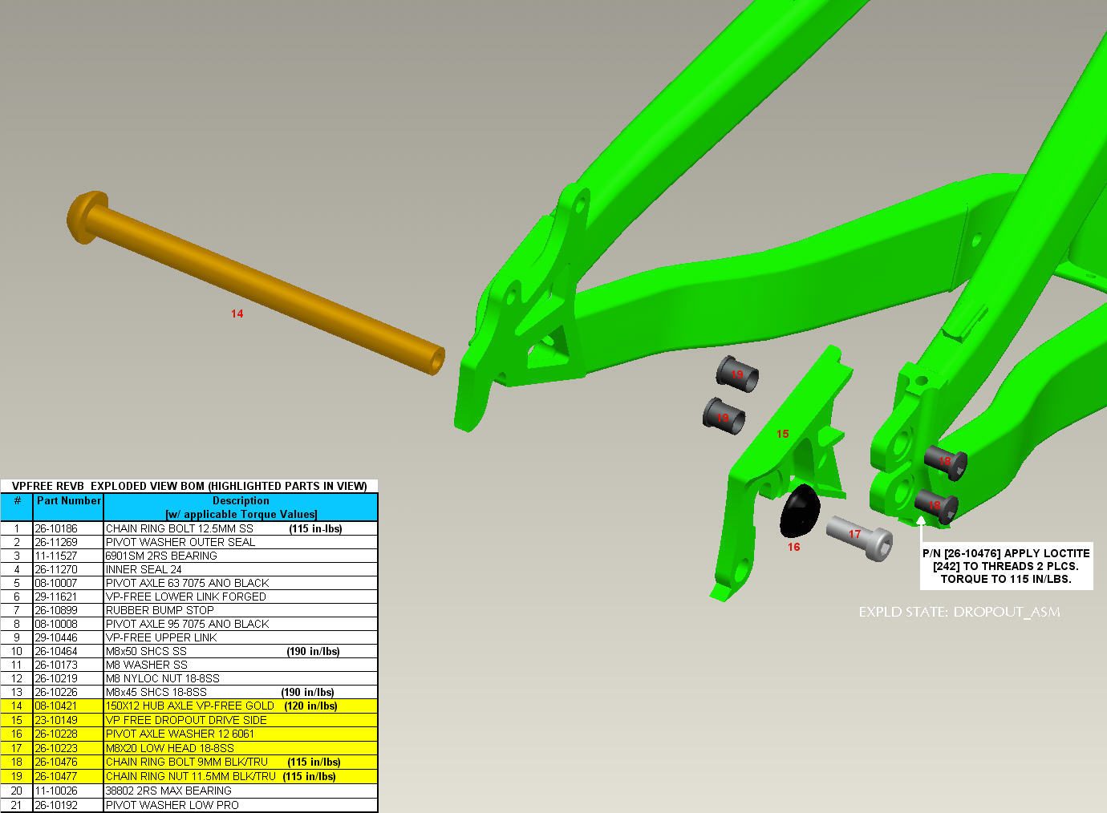Image resolution: width=1107 pixels, height=813 pixels.
Task: Select the RUBBER BUMP STOP row
Action: coord(160,610)
